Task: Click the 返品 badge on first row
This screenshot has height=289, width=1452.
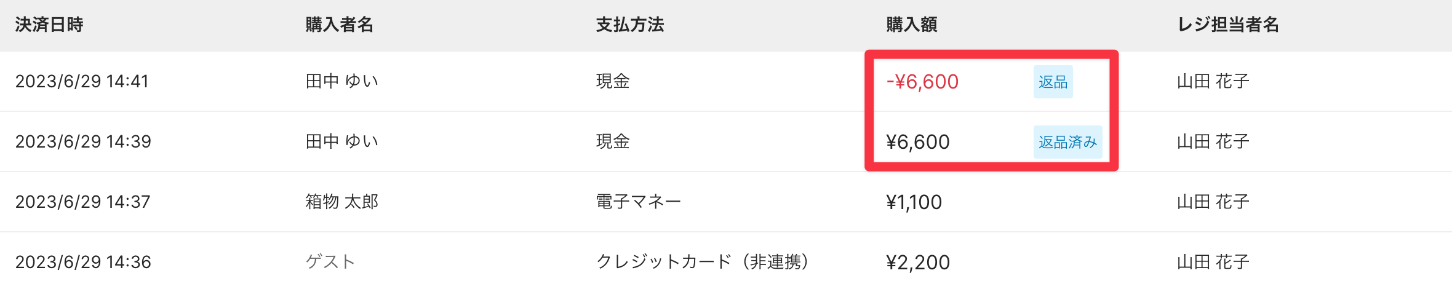Action: pyautogui.click(x=1053, y=82)
